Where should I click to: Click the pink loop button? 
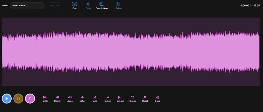[30, 98]
